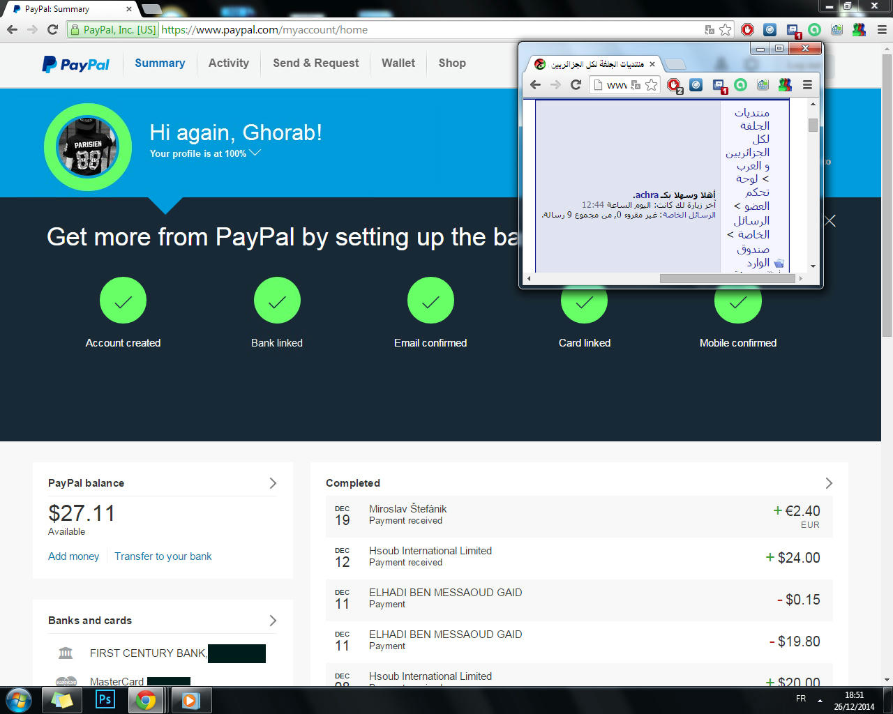Click Email confirmed checkmark circle
Image resolution: width=893 pixels, height=714 pixels.
pyautogui.click(x=430, y=301)
